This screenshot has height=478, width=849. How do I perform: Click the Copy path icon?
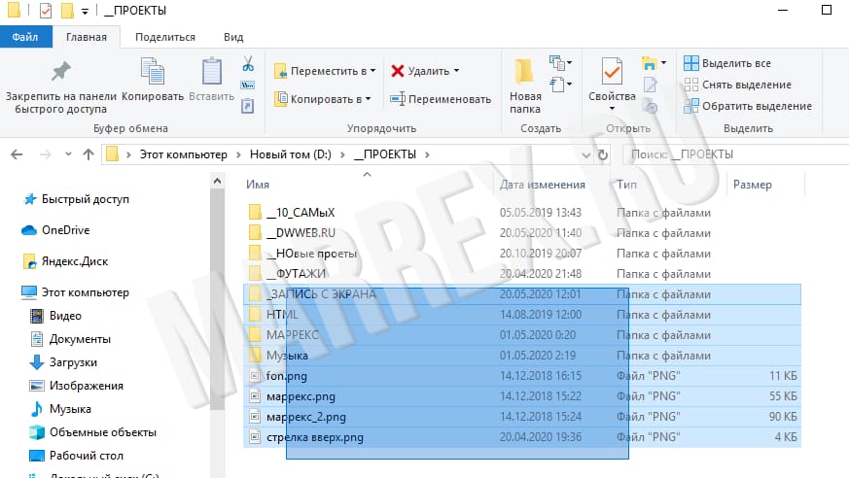click(x=247, y=85)
